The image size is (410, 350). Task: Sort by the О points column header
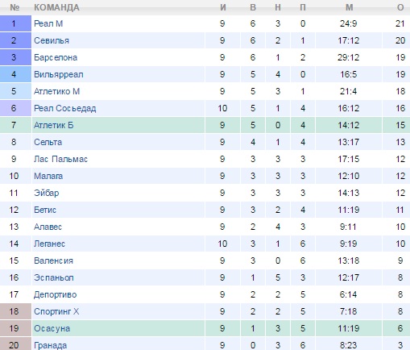(x=400, y=7)
